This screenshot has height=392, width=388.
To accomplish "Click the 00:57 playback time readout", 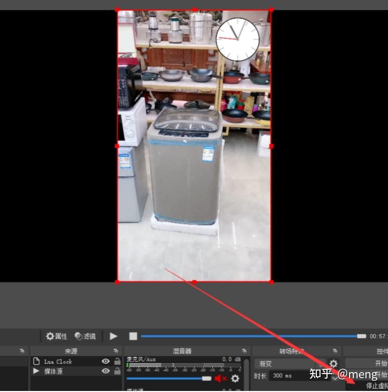I will click(x=378, y=336).
